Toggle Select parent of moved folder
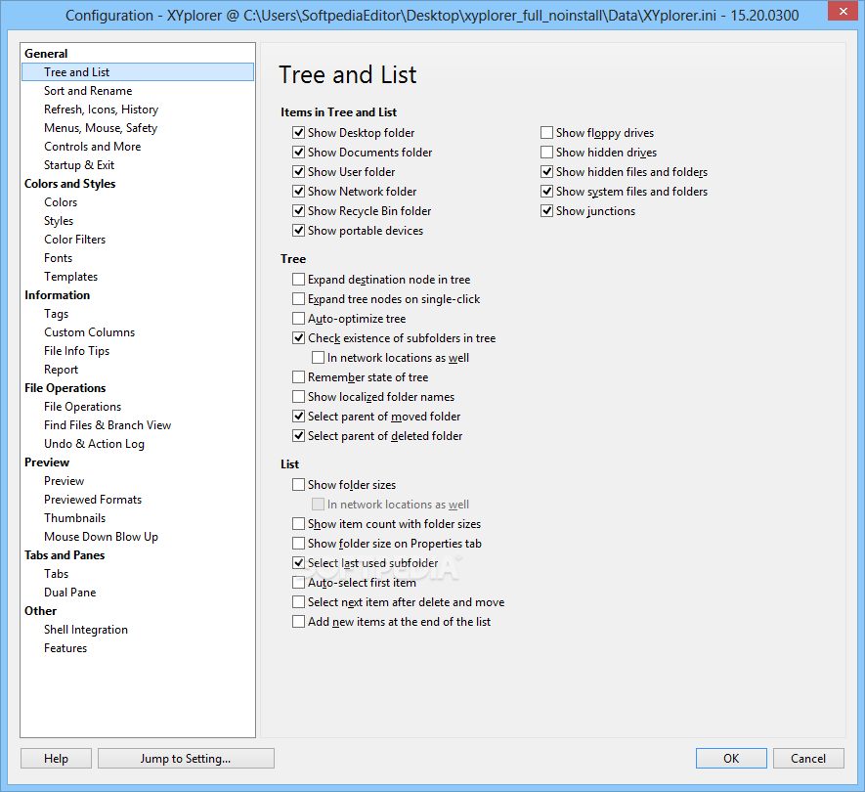This screenshot has width=865, height=792. point(298,417)
